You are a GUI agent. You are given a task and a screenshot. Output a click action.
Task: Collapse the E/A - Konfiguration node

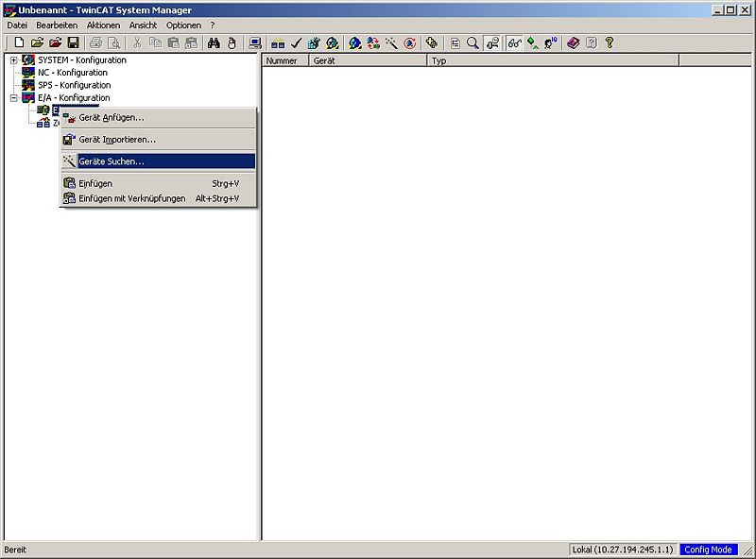(14, 98)
